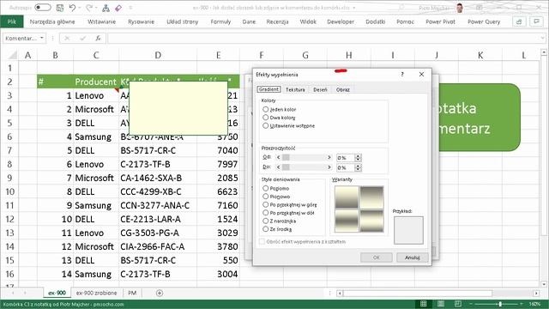Click the Redo arrow icon

point(89,8)
